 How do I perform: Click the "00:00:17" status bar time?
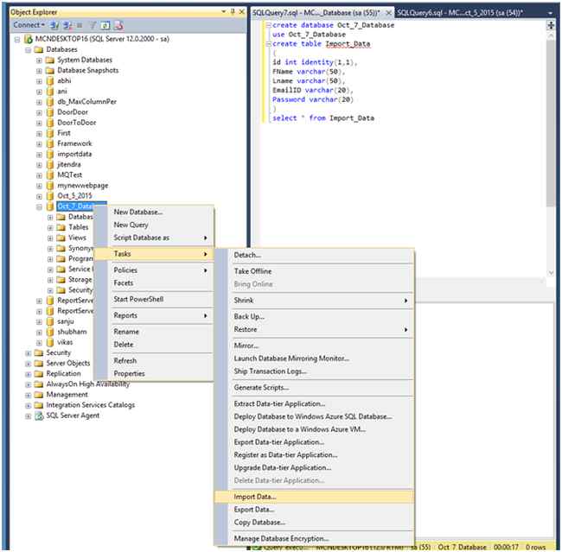pos(506,548)
